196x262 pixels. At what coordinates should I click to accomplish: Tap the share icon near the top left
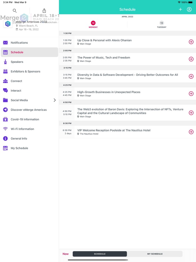[44, 10]
